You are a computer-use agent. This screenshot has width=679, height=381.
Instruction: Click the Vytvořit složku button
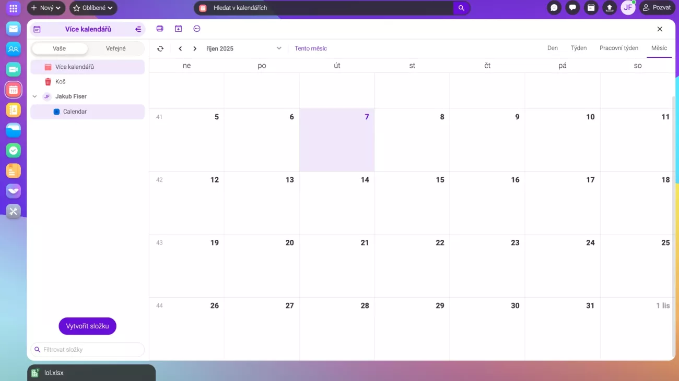[x=87, y=326]
